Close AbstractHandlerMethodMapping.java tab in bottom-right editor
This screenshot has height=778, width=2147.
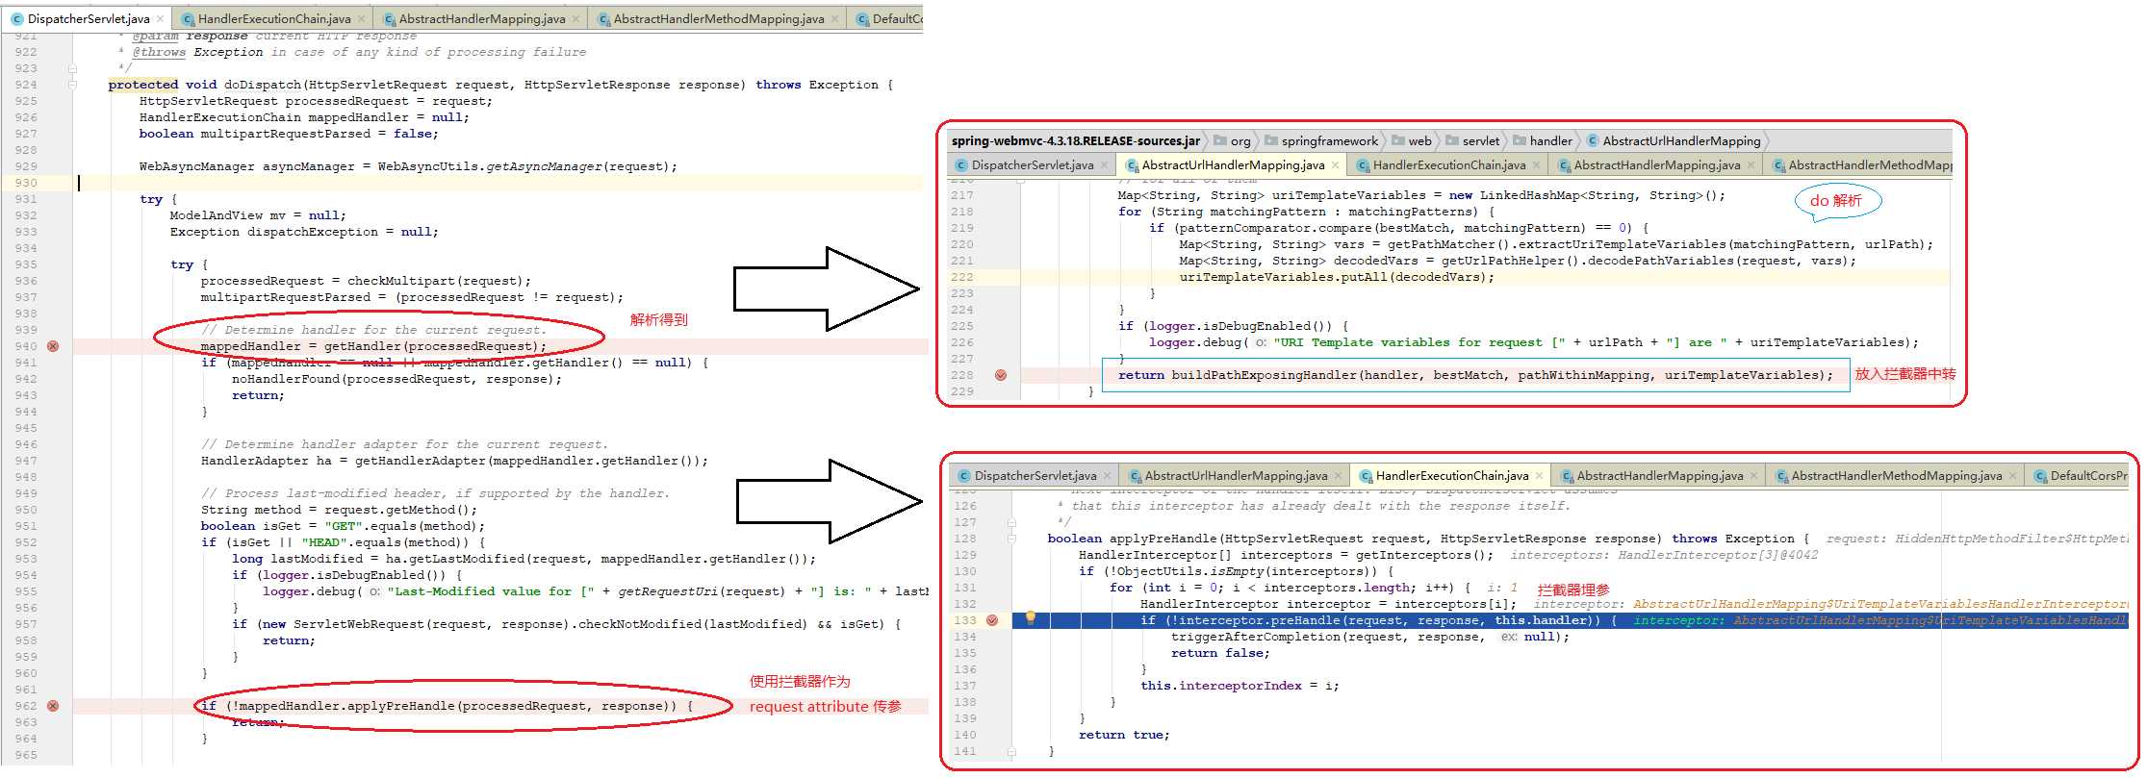(x=2012, y=476)
